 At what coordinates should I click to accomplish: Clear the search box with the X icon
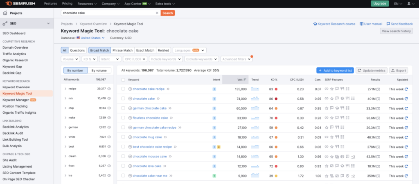[x=157, y=13]
